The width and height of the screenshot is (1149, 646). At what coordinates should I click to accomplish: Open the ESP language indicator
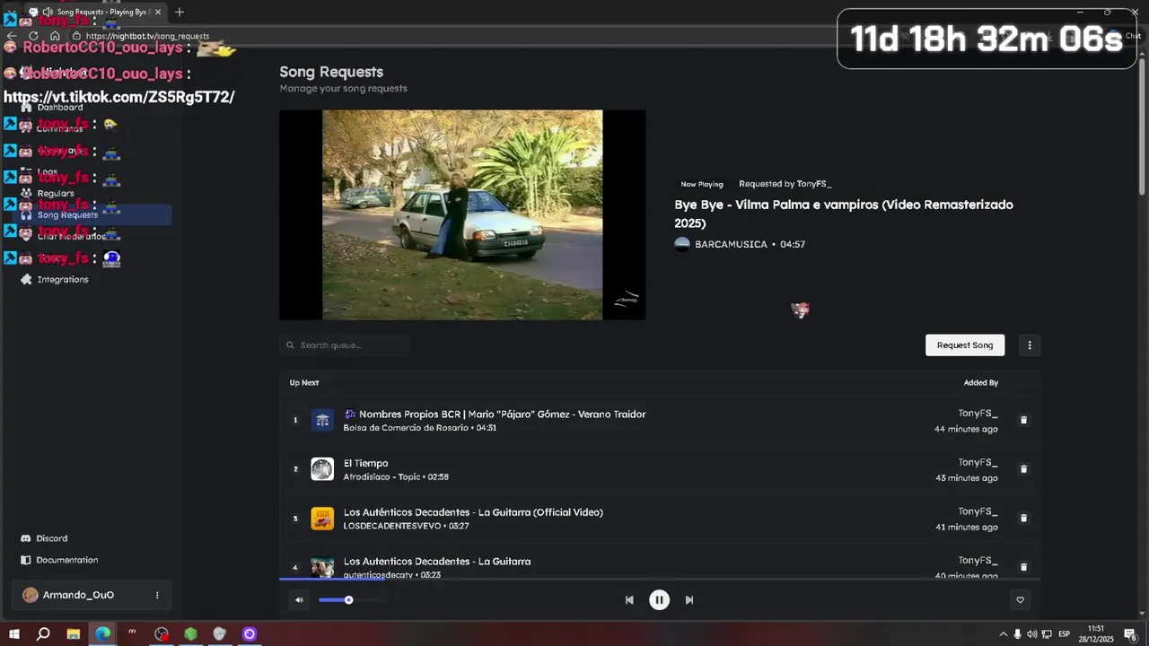1064,634
